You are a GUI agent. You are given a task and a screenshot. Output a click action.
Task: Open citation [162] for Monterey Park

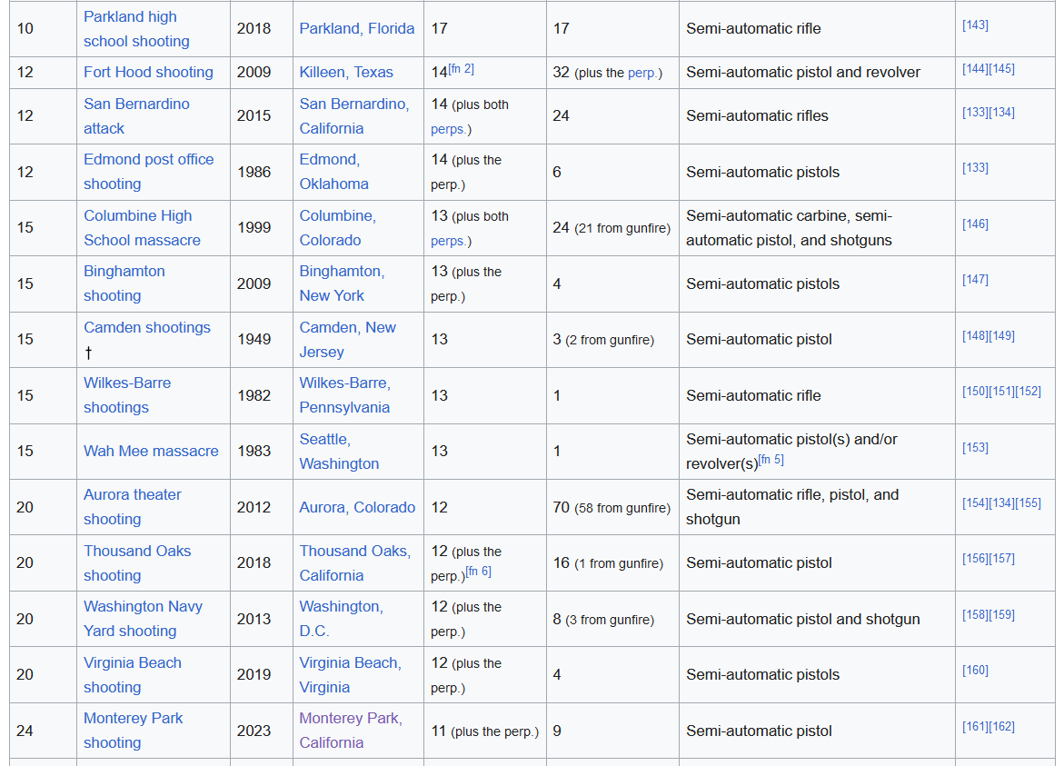[x=1001, y=727]
